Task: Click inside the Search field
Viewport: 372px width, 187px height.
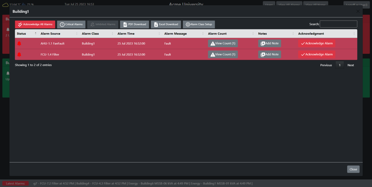Action: tap(338, 24)
